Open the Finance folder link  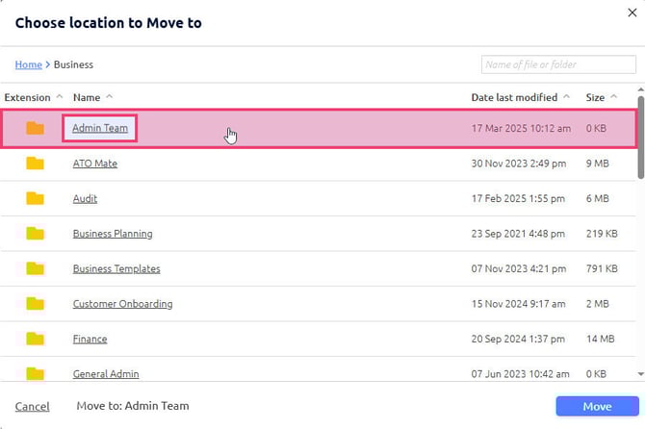pos(90,339)
